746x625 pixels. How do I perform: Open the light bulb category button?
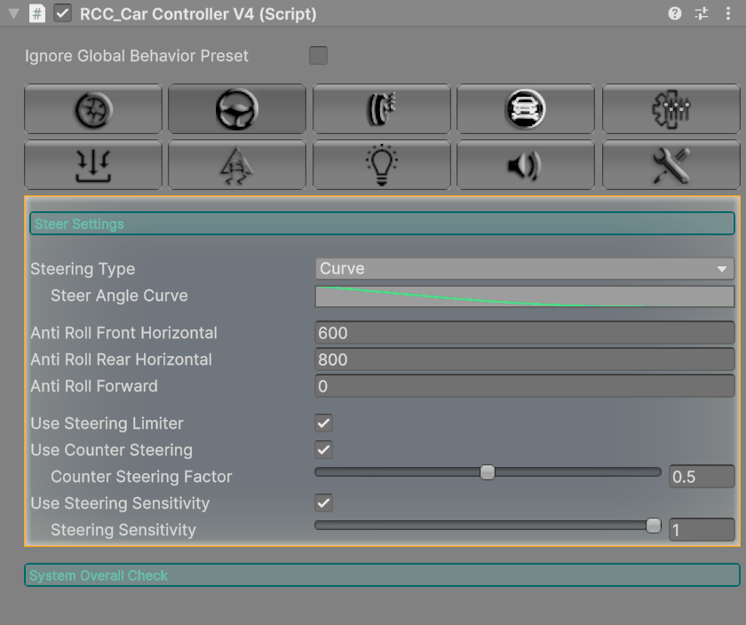tap(382, 165)
